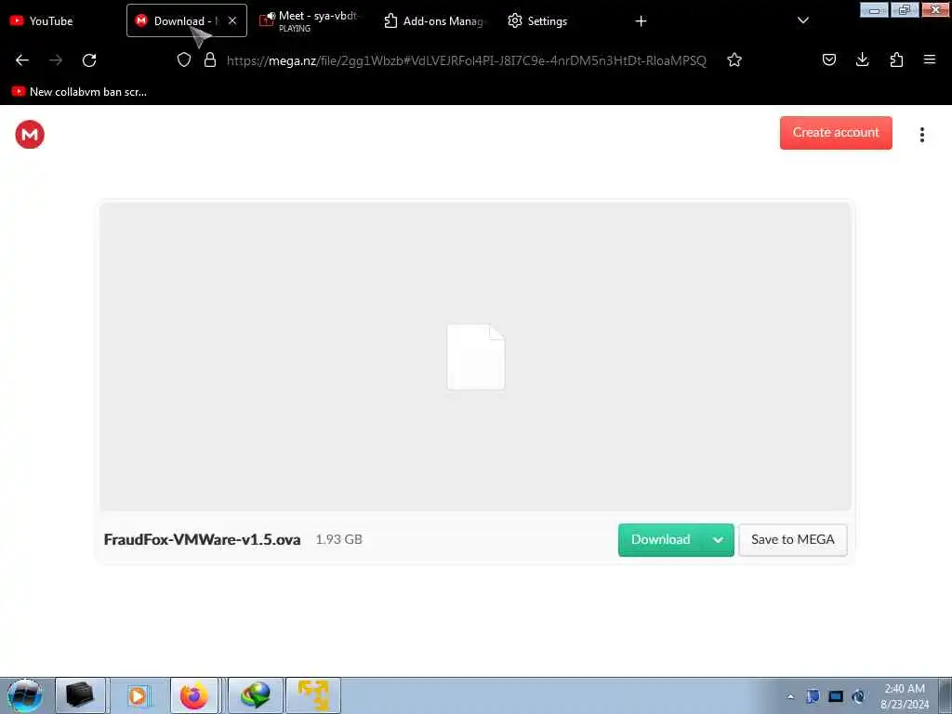Go back to the previous page
The image size is (952, 714).
[22, 60]
